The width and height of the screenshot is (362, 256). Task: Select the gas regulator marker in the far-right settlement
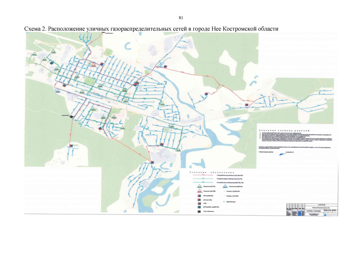[x=247, y=105]
